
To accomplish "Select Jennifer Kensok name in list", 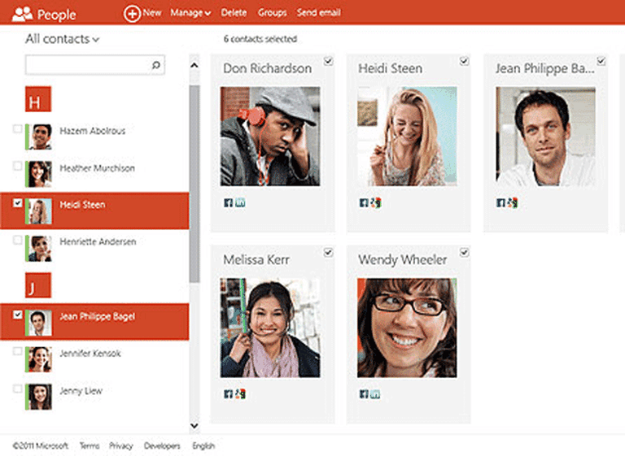I will click(90, 354).
